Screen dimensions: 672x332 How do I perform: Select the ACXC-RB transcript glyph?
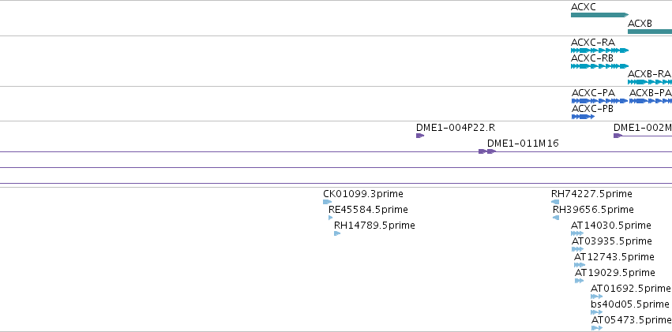pos(599,66)
